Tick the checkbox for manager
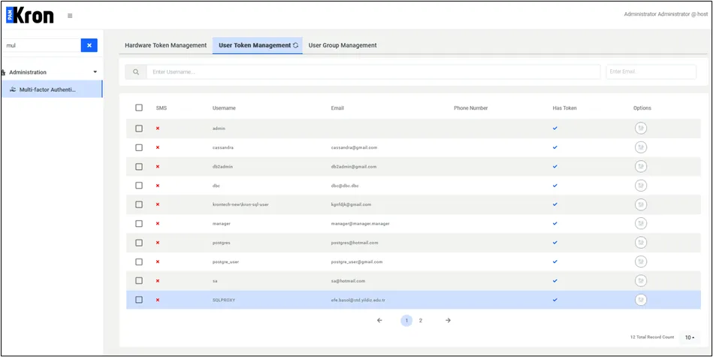The height and width of the screenshot is (357, 713). (x=139, y=224)
